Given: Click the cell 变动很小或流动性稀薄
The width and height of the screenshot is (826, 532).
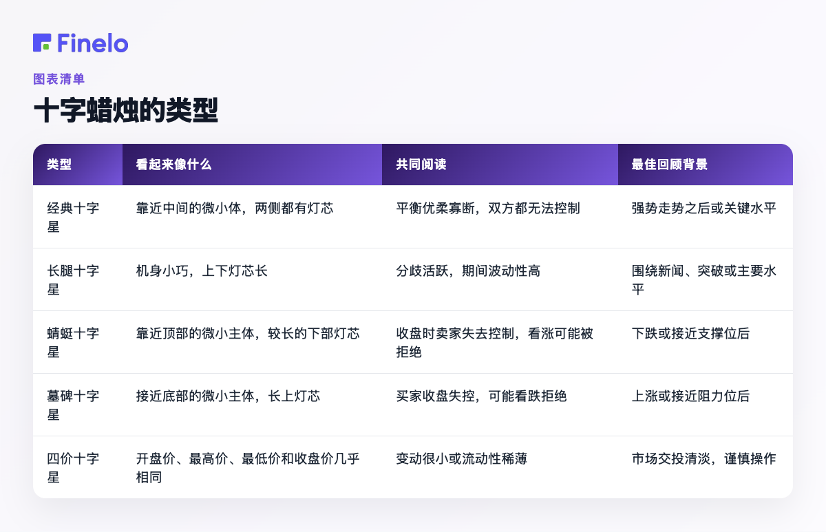Looking at the screenshot, I should (x=461, y=458).
